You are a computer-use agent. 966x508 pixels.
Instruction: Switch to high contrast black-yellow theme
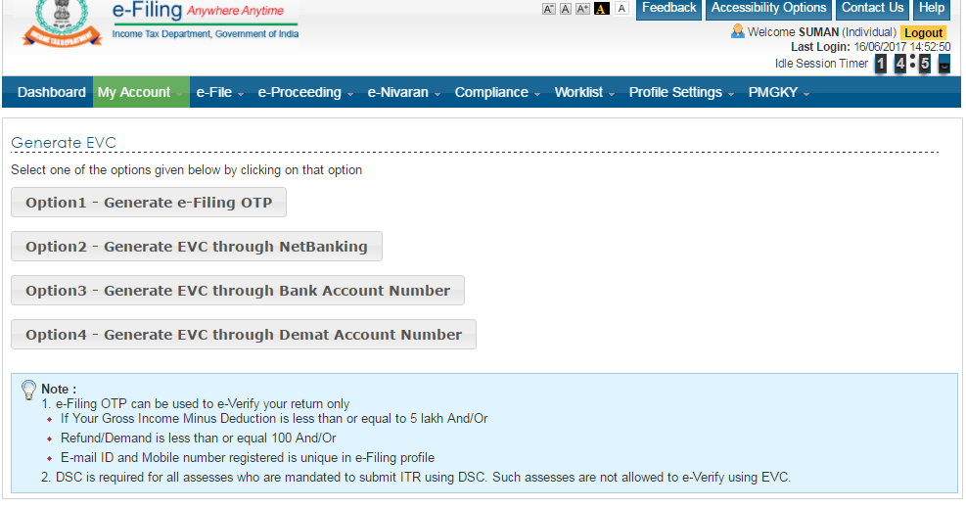(602, 9)
